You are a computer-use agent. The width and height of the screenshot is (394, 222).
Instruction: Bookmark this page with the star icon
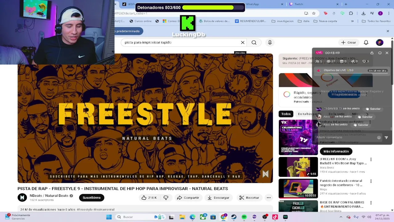[314, 13]
